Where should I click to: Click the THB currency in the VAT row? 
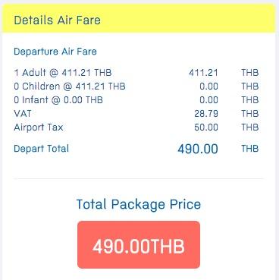pos(250,114)
